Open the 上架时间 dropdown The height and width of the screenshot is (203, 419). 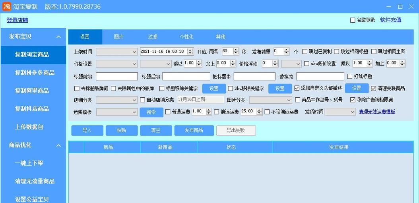click(x=117, y=52)
